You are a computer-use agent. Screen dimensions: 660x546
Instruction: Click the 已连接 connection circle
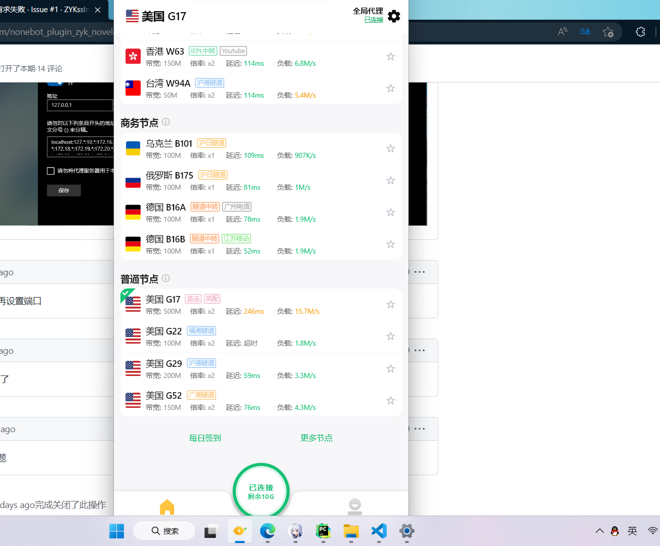pos(261,490)
